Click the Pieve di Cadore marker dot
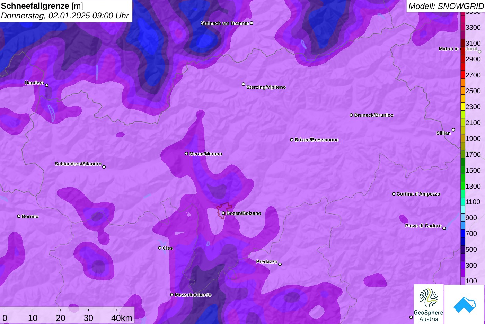This screenshot has height=324, width=485. pos(444,228)
